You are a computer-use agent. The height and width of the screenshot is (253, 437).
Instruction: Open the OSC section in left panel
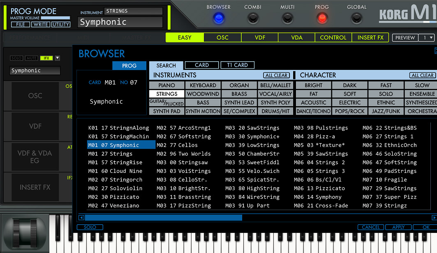point(35,96)
